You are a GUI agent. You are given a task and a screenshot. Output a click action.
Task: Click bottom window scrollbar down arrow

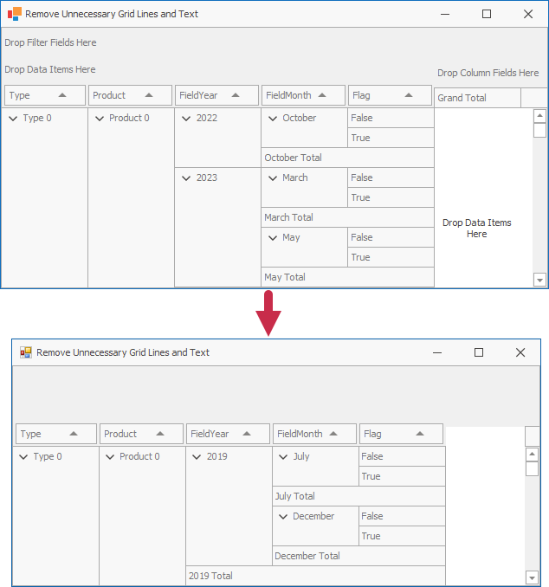[x=533, y=577]
